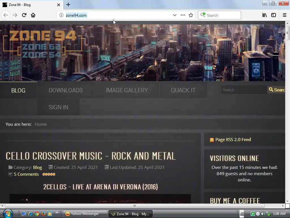
Task: Click the Category folder icon
Action: pyautogui.click(x=10, y=167)
